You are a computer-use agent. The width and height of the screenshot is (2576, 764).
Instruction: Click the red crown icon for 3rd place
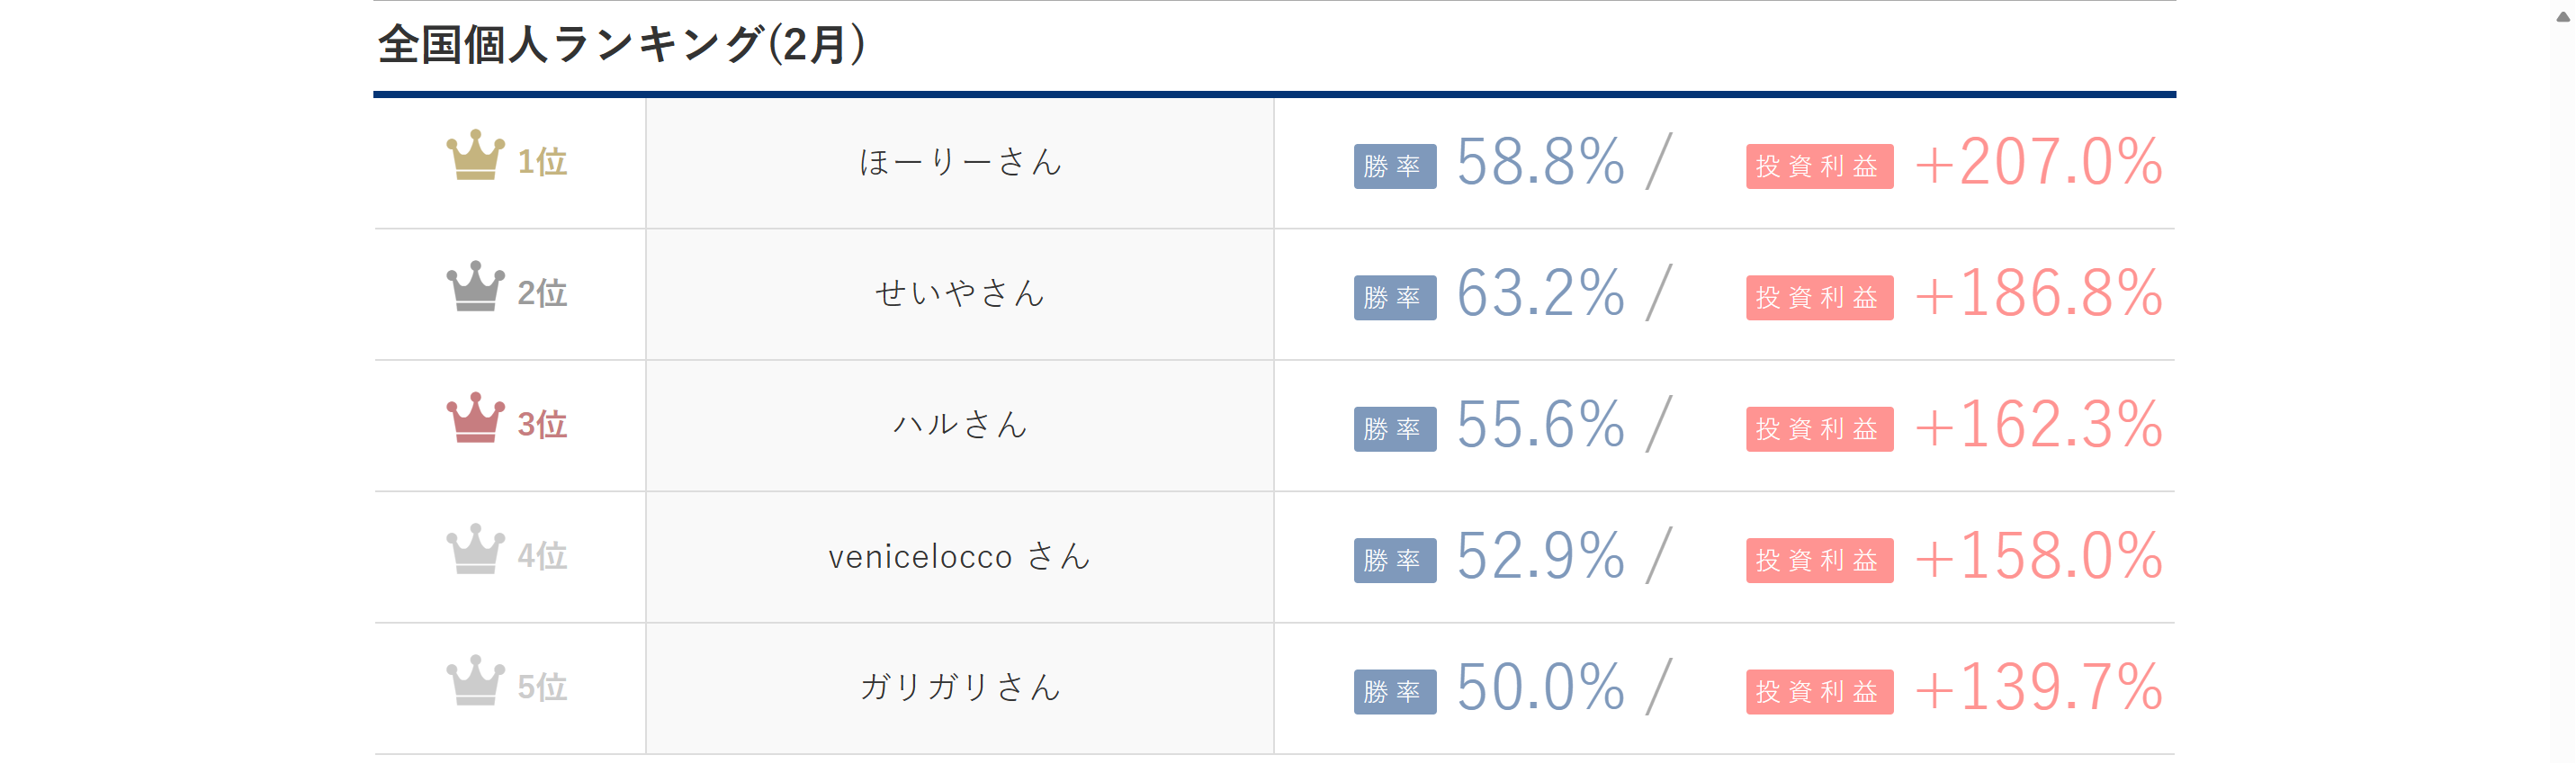[x=475, y=418]
